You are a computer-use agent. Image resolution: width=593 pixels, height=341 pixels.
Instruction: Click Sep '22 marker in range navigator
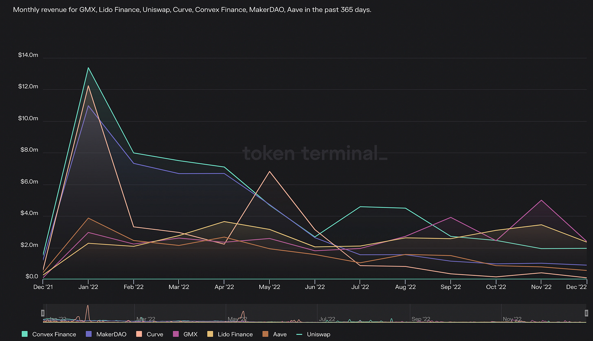(421, 319)
